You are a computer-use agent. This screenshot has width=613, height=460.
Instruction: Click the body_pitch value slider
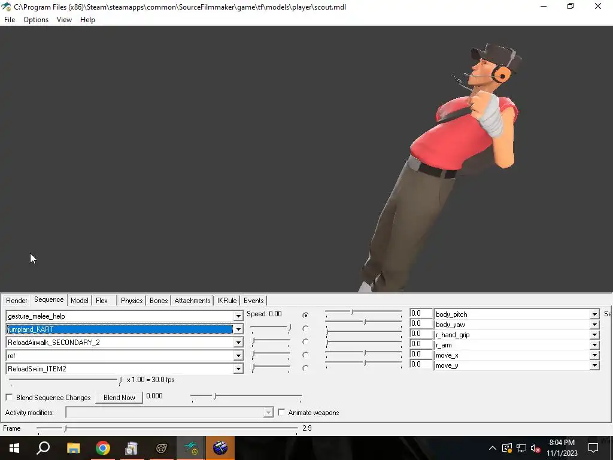click(363, 313)
